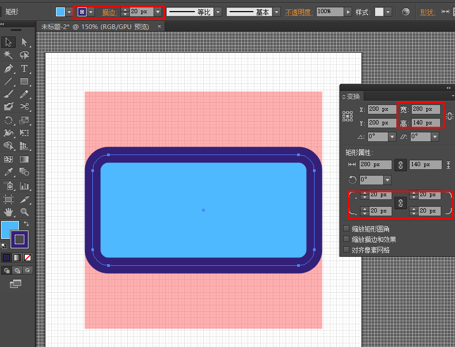
Task: Enable 缩放矩形圆角 checkbox
Action: pos(346,228)
